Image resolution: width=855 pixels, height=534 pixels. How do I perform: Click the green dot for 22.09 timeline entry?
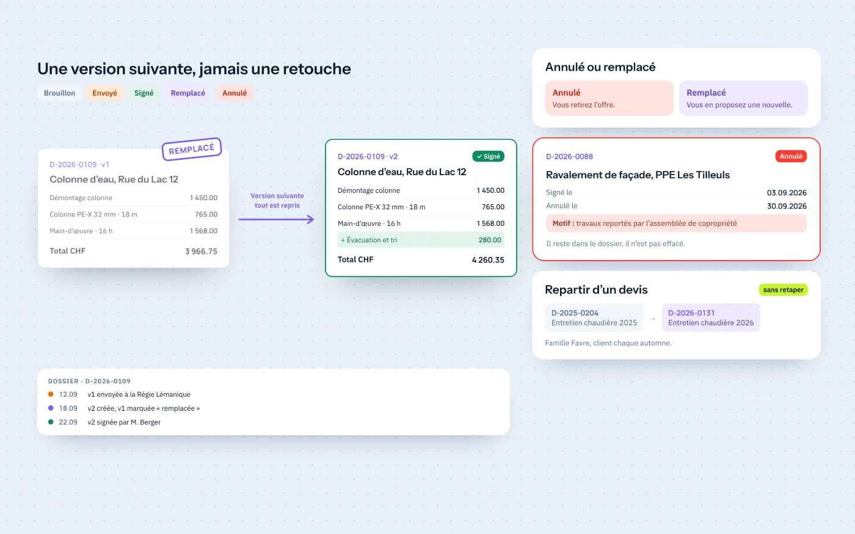51,422
